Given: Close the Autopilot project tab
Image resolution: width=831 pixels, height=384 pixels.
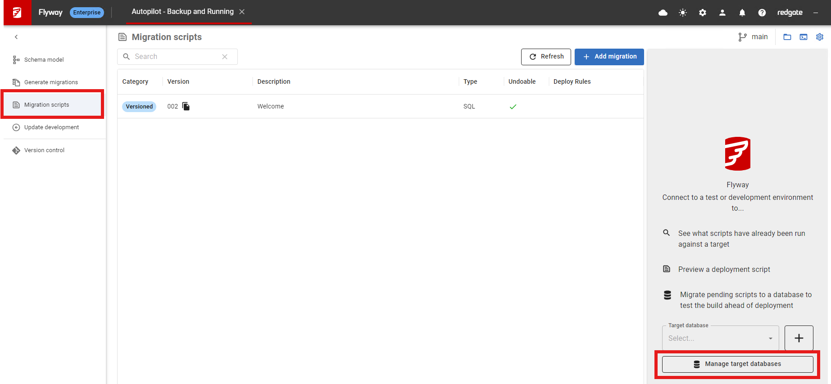Looking at the screenshot, I should 242,12.
